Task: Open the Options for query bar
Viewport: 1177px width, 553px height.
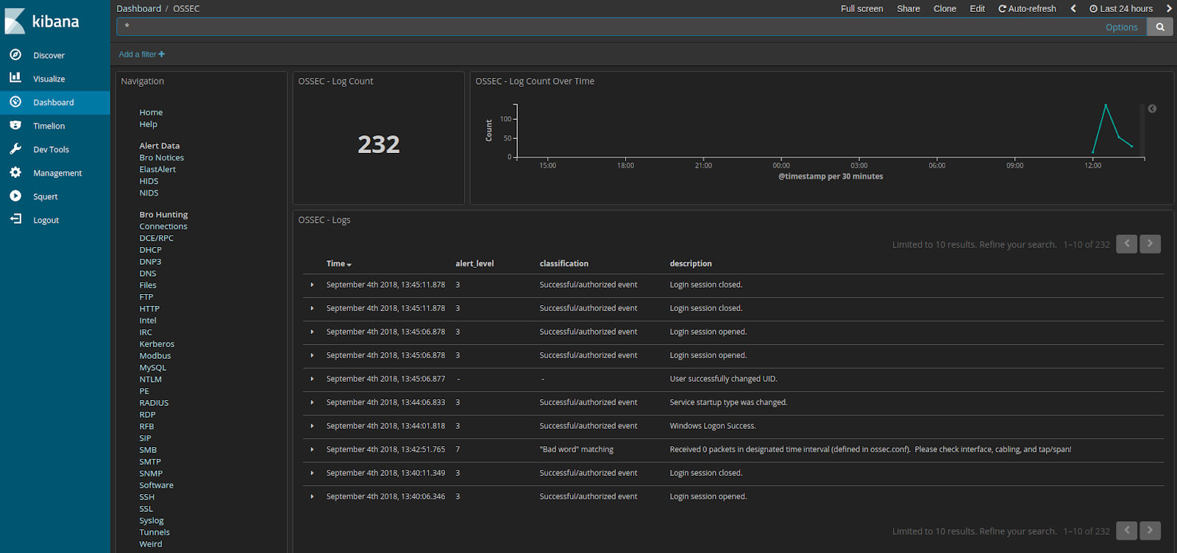Action: [x=1121, y=27]
